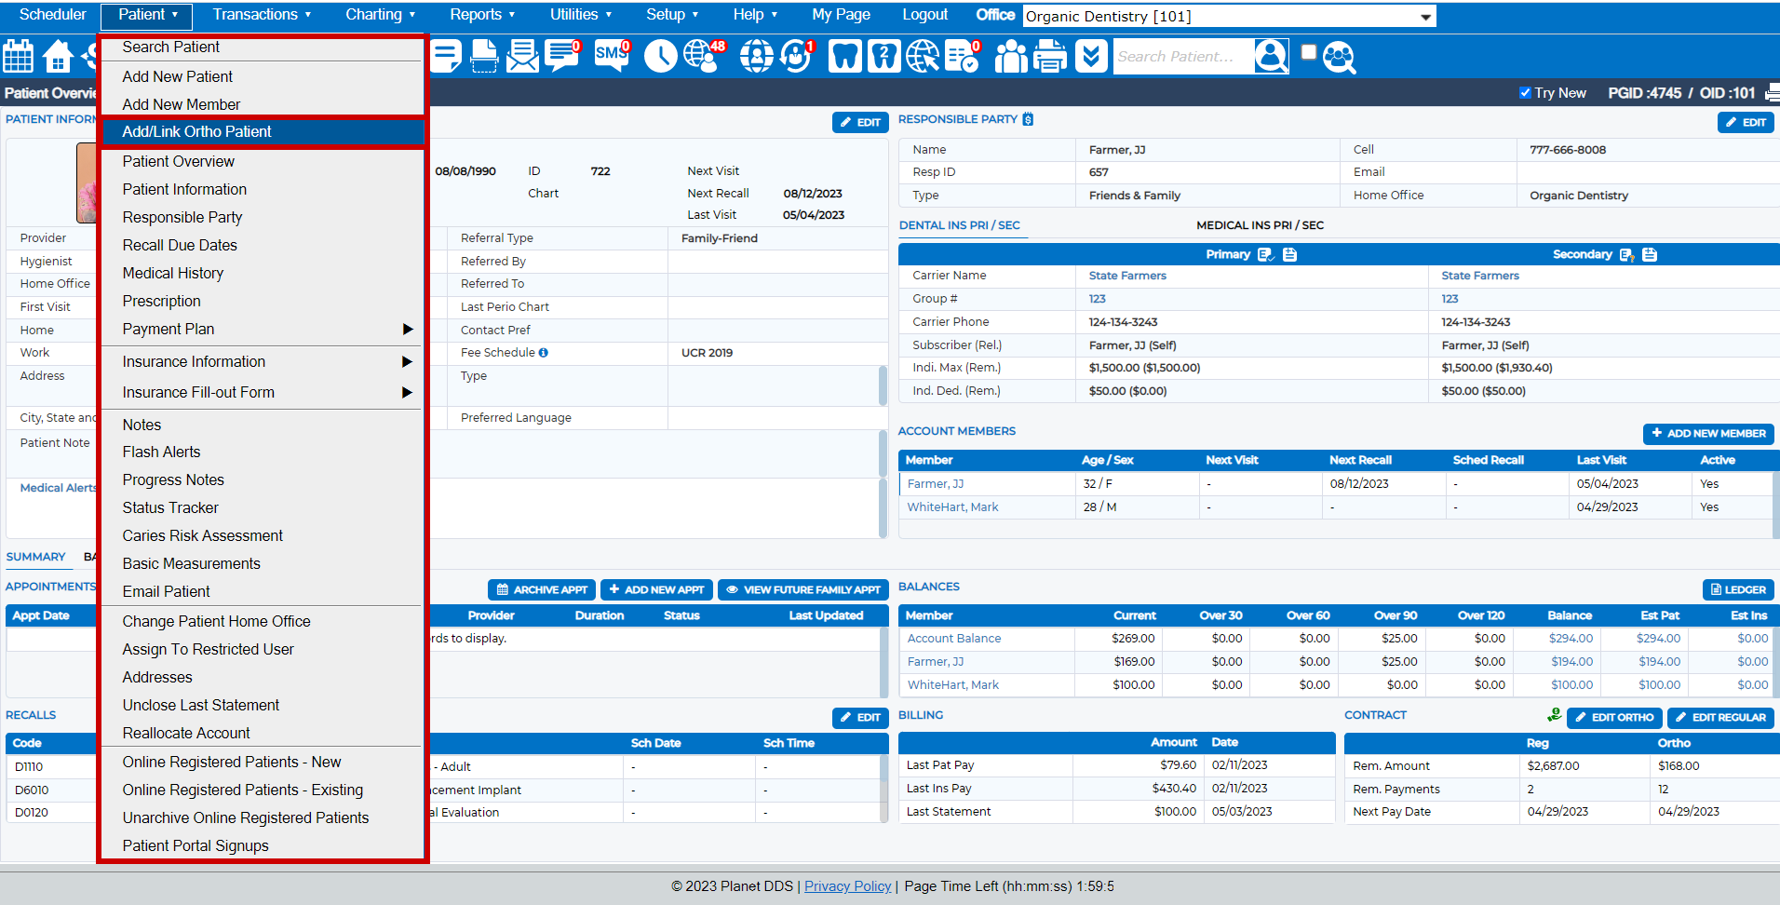The height and width of the screenshot is (905, 1780).
Task: Open My Page
Action: point(841,14)
